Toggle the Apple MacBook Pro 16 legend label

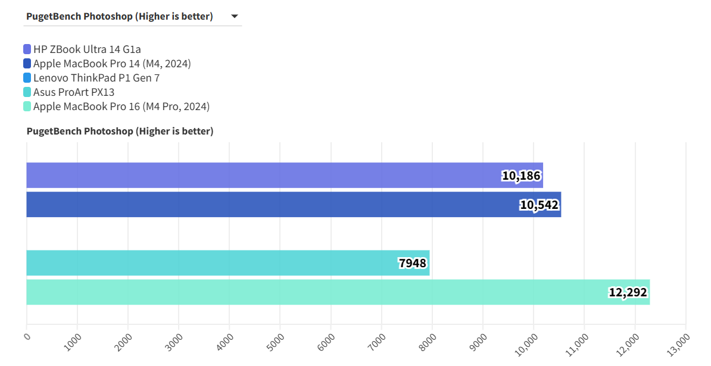[x=121, y=107]
